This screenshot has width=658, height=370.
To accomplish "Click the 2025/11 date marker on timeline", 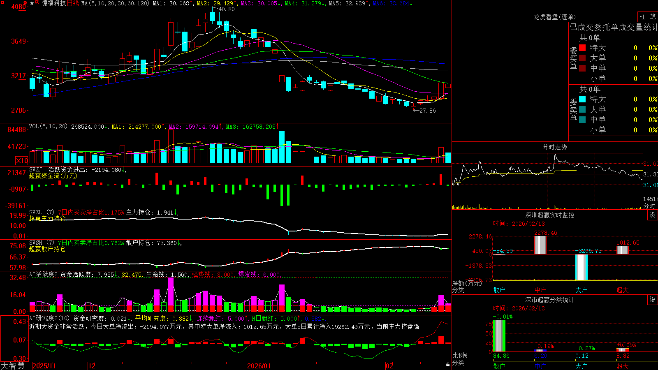I will [x=44, y=366].
